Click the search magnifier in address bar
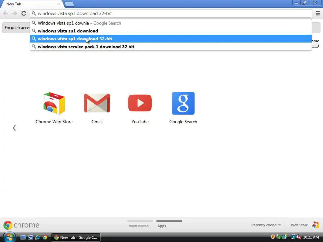Viewport: 323px width, 242px height. pyautogui.click(x=34, y=13)
